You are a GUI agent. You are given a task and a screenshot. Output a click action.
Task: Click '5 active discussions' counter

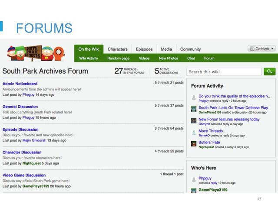pyautogui.click(x=166, y=71)
